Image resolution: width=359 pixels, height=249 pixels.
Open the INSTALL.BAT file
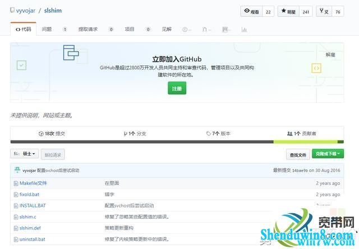(33, 205)
